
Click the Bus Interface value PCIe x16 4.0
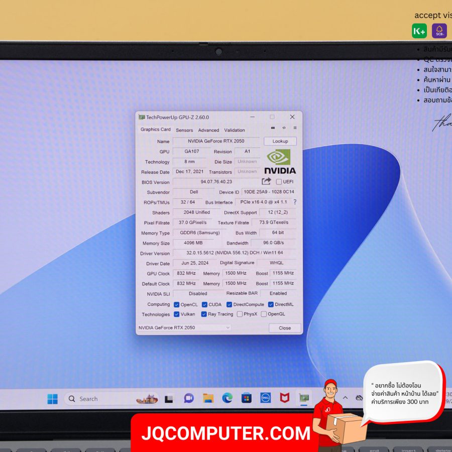264,202
